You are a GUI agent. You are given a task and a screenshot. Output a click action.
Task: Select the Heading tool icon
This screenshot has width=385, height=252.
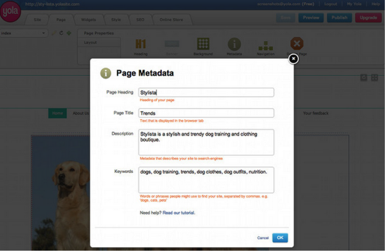[141, 45]
